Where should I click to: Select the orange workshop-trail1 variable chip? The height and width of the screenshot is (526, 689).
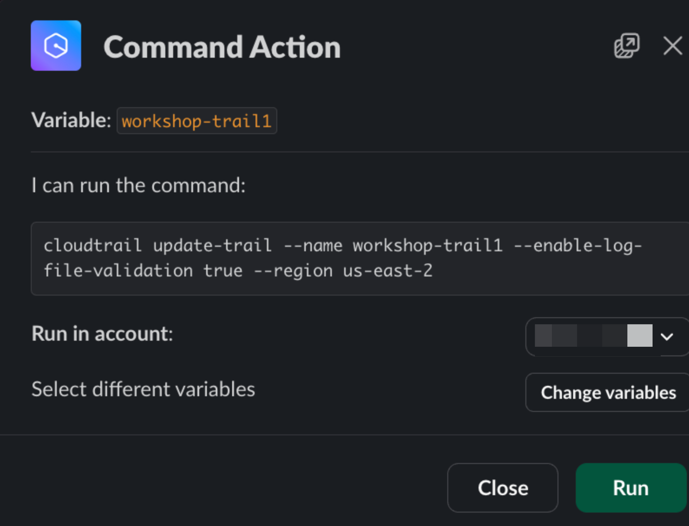[x=197, y=121]
